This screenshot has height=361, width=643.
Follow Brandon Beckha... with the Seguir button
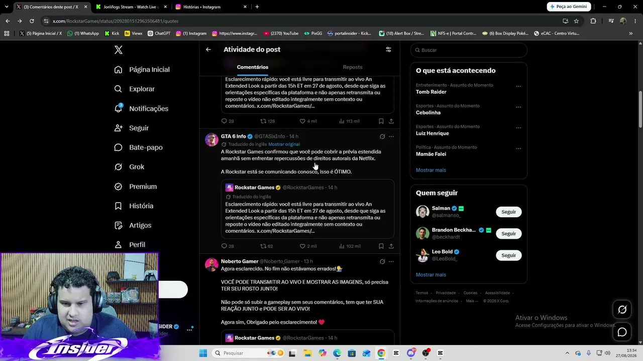[508, 234]
